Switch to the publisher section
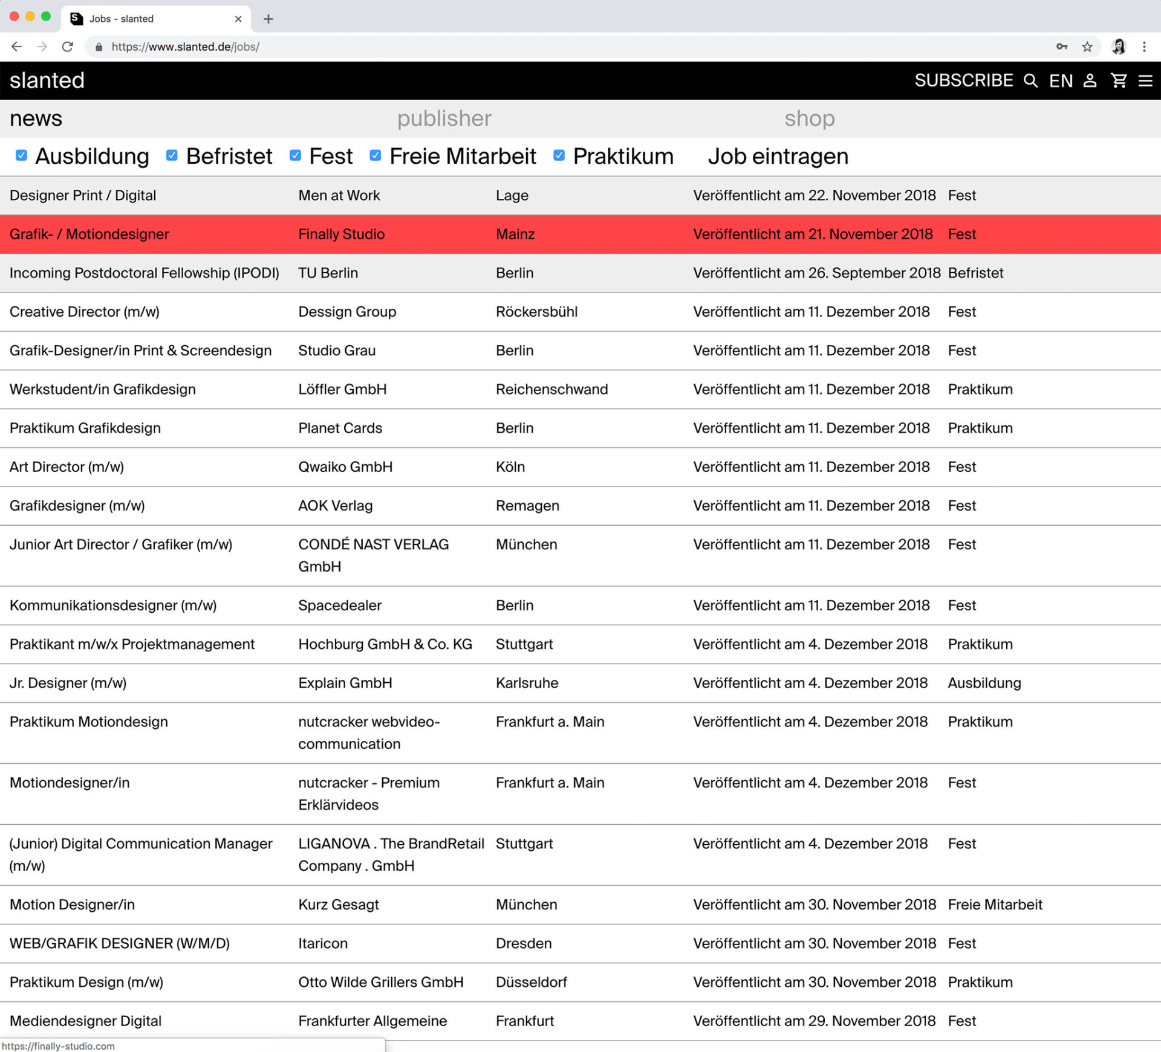The width and height of the screenshot is (1161, 1052). pyautogui.click(x=444, y=118)
